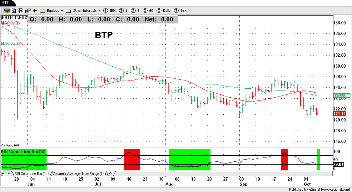Switch chart to 60-minute interval

pyautogui.click(x=148, y=11)
